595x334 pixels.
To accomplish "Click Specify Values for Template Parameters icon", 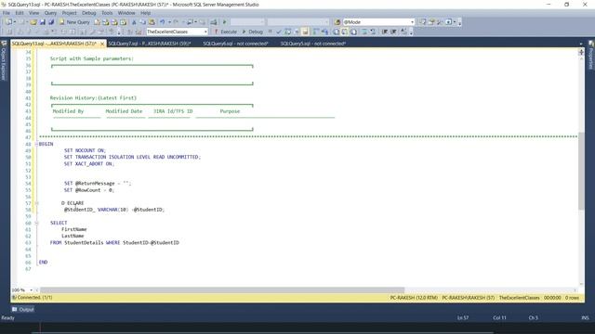I will (x=403, y=32).
